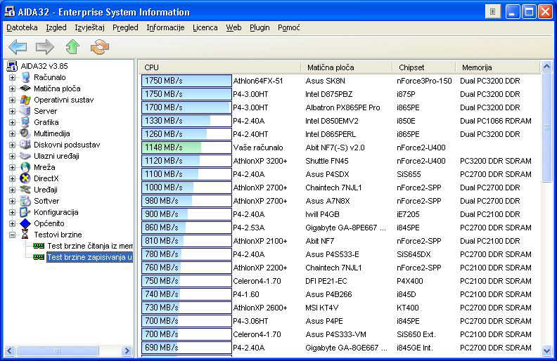Viewport: 557px width, 361px height.
Task: Expand the Matična ploča tree node
Action: click(x=12, y=88)
